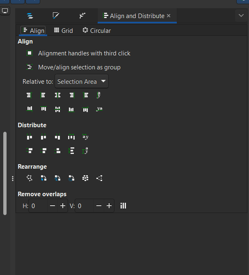
Task: Align left edges of selected objects
Action: pyautogui.click(x=43, y=95)
